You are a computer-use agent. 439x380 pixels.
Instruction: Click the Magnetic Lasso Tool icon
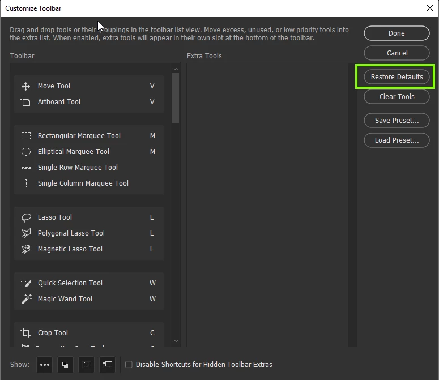25,249
